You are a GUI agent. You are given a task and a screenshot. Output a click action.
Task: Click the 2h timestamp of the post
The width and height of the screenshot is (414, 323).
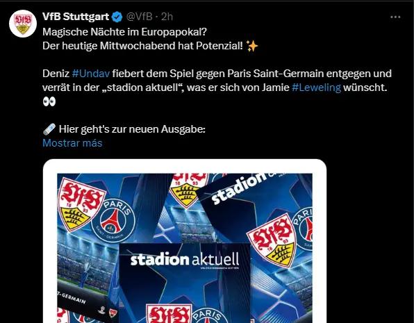click(167, 17)
